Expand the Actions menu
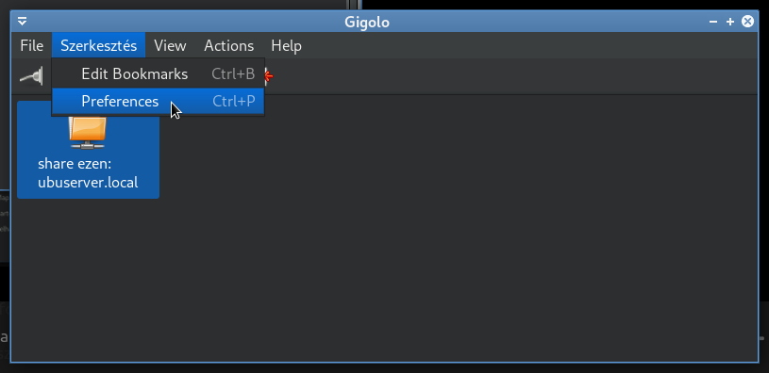Screen dimensions: 769x373 [x=229, y=45]
